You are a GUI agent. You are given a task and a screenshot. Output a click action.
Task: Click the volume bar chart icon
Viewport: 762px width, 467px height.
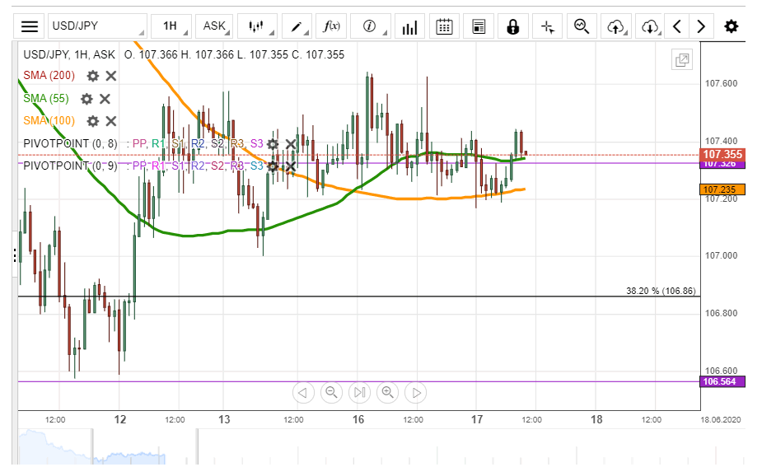coord(409,26)
